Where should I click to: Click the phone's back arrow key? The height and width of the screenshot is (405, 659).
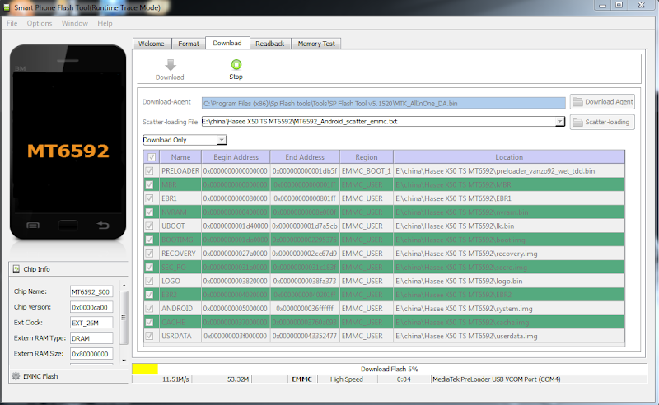click(x=103, y=226)
